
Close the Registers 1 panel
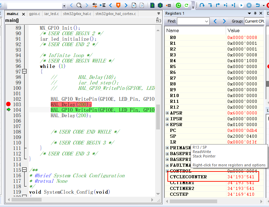point(261,13)
